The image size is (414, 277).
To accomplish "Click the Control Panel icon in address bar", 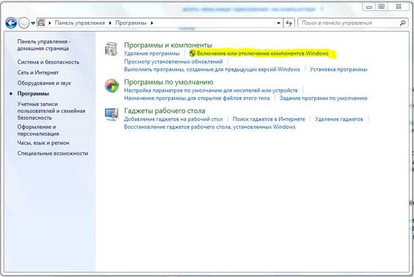I will [x=41, y=23].
